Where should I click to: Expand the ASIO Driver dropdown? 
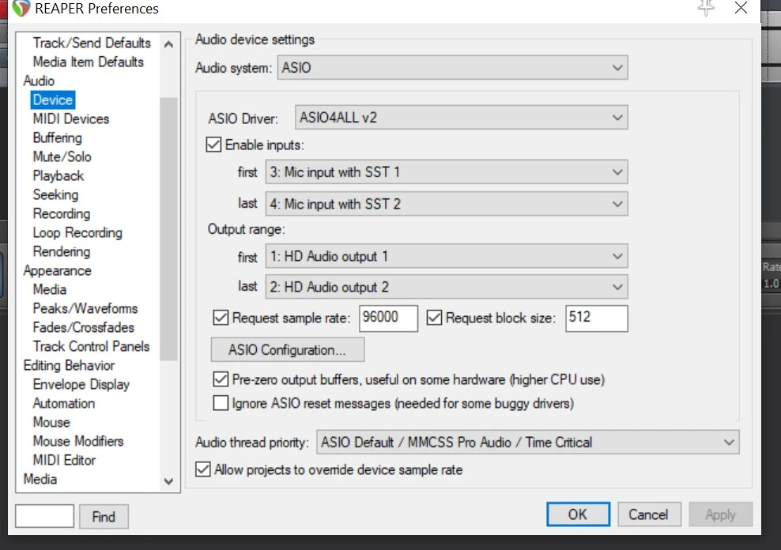click(x=461, y=119)
